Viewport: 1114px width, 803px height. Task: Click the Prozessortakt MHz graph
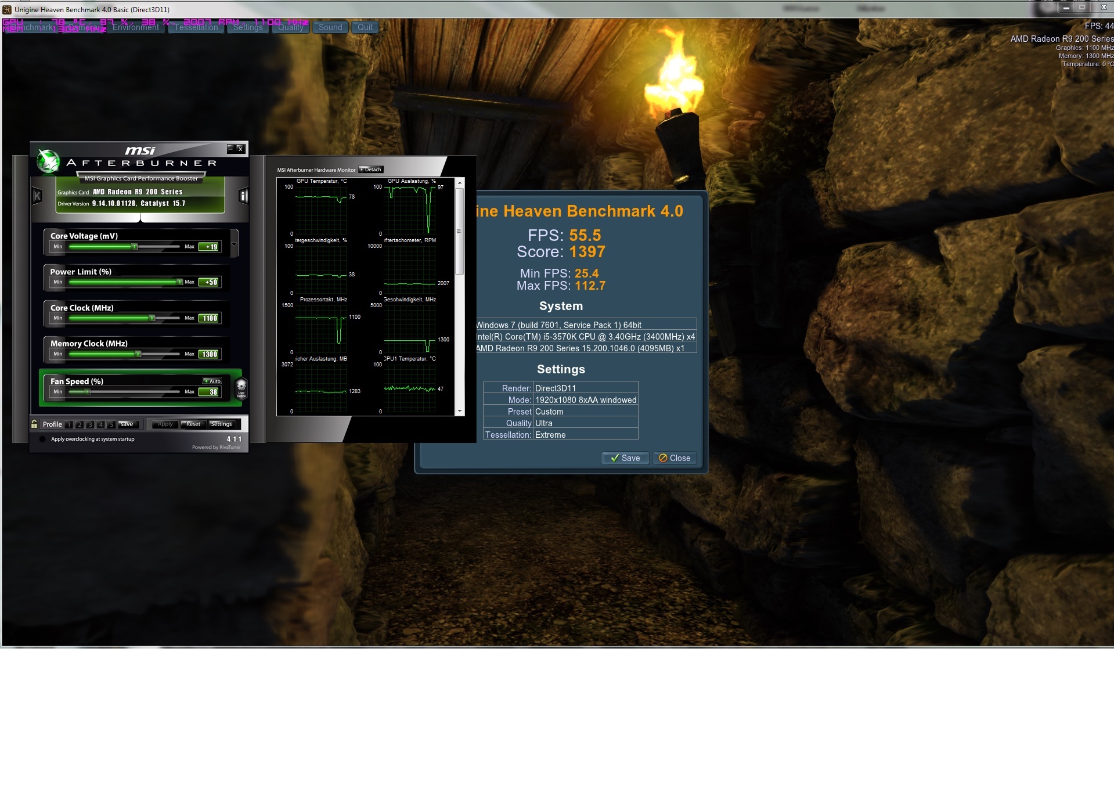321,328
